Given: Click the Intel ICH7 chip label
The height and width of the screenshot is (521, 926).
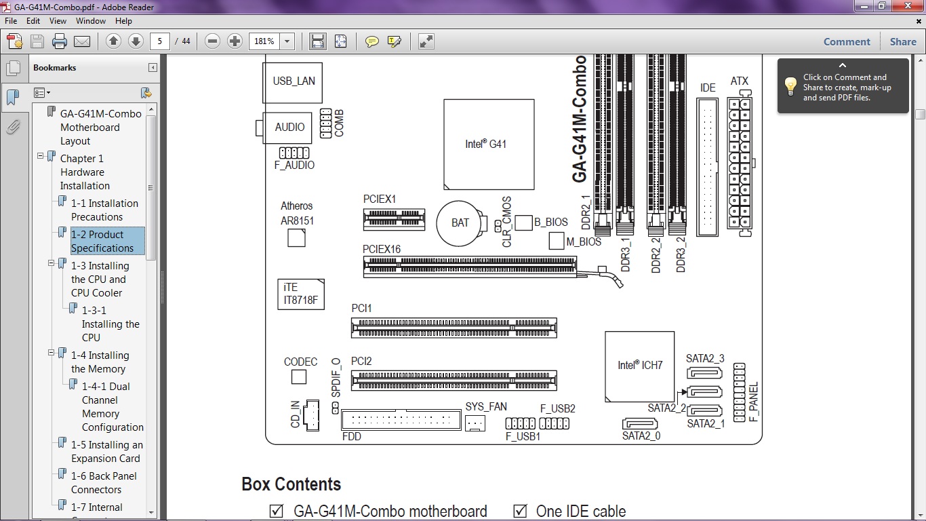Looking at the screenshot, I should point(640,365).
